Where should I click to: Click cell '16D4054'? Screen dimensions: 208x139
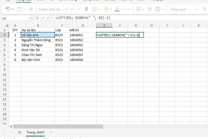pos(83,50)
